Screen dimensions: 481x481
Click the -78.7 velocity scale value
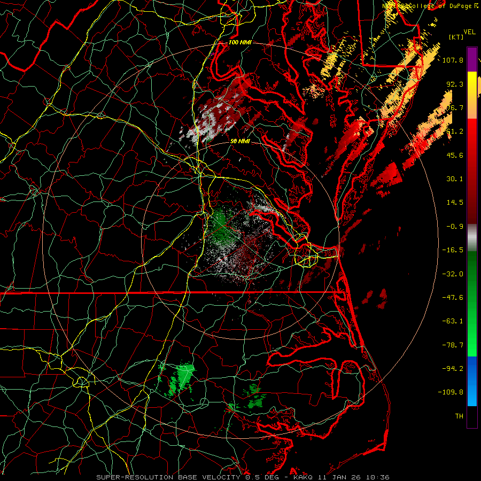click(453, 345)
